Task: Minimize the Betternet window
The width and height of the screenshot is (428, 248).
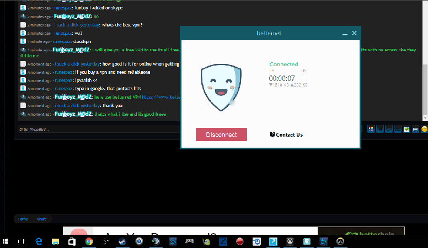Action: pyautogui.click(x=345, y=34)
